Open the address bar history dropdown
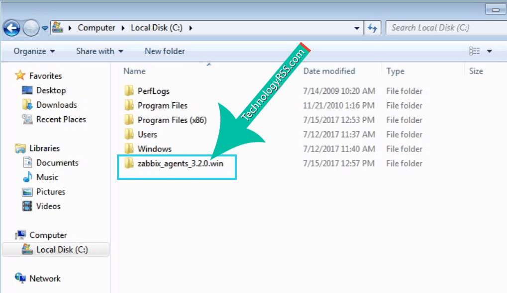Image resolution: width=507 pixels, height=293 pixels. (357, 28)
